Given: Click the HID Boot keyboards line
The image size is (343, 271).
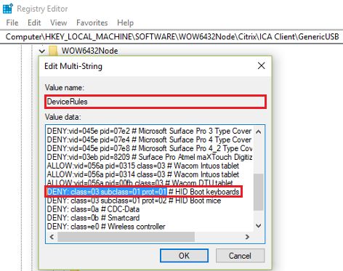Looking at the screenshot, I should tap(143, 192).
